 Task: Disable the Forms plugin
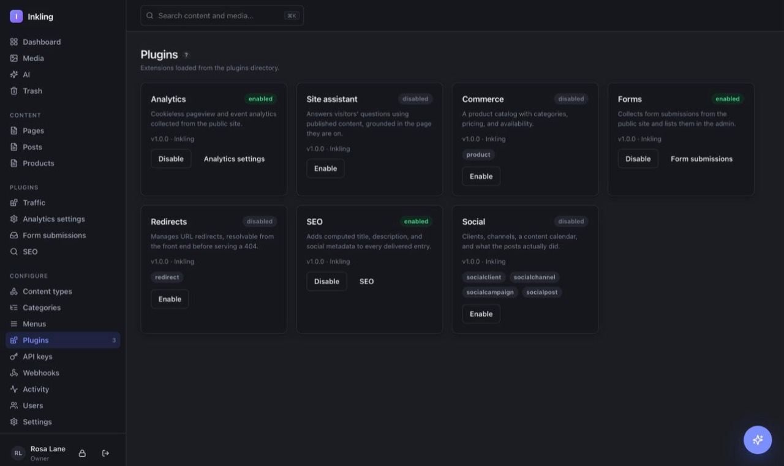click(638, 159)
